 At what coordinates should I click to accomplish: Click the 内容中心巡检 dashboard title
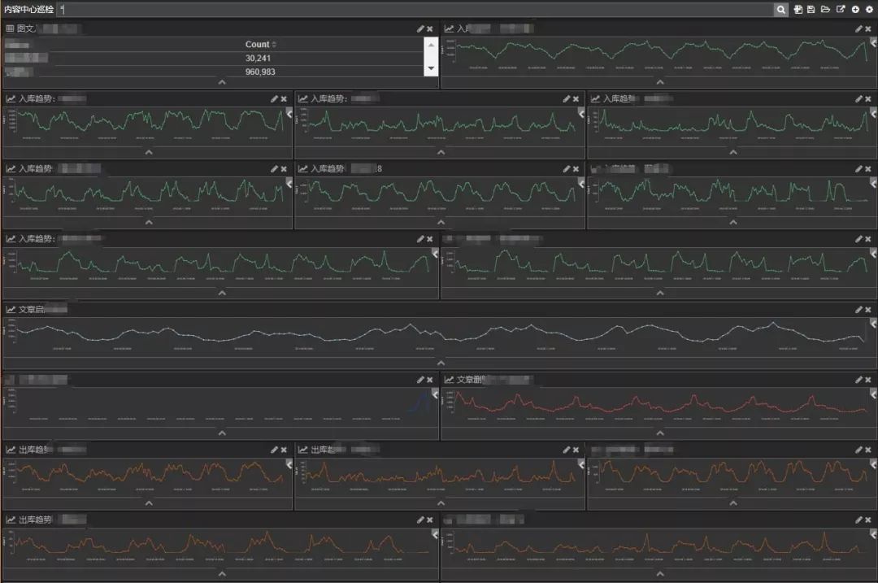click(29, 10)
